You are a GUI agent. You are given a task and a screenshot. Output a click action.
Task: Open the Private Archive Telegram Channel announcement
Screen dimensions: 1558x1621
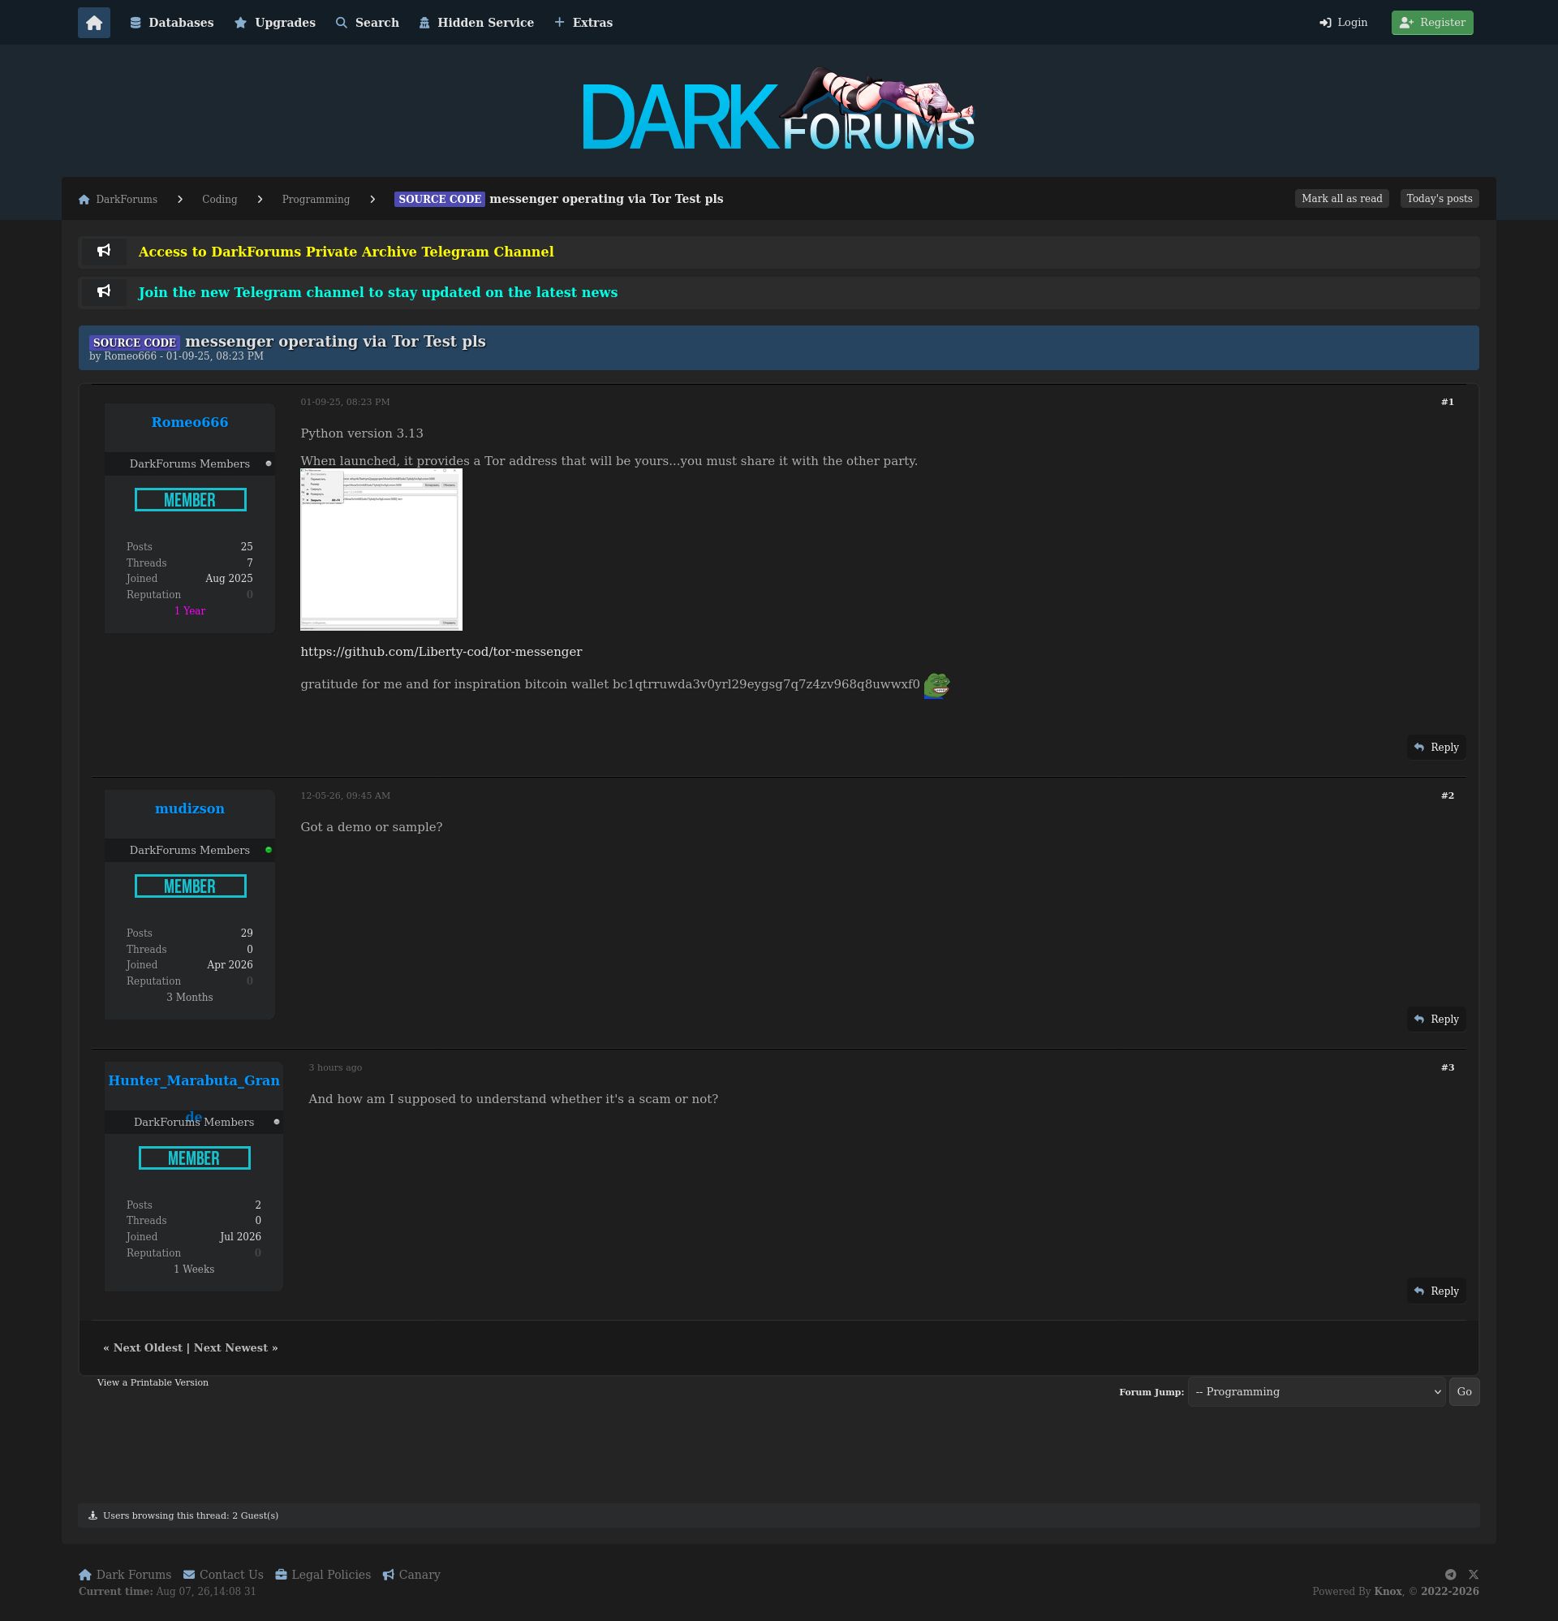[x=346, y=252]
